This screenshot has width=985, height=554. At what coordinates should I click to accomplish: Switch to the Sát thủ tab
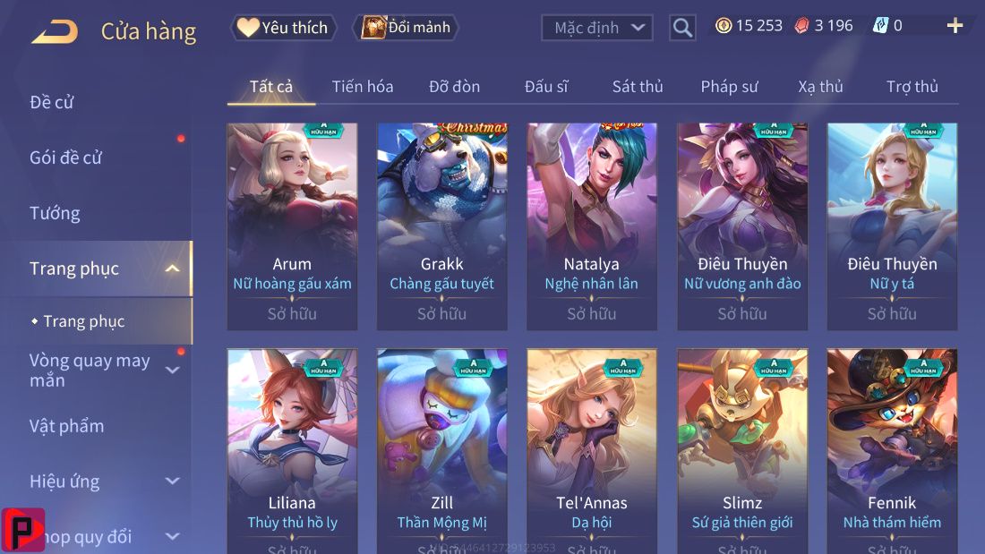pos(638,87)
